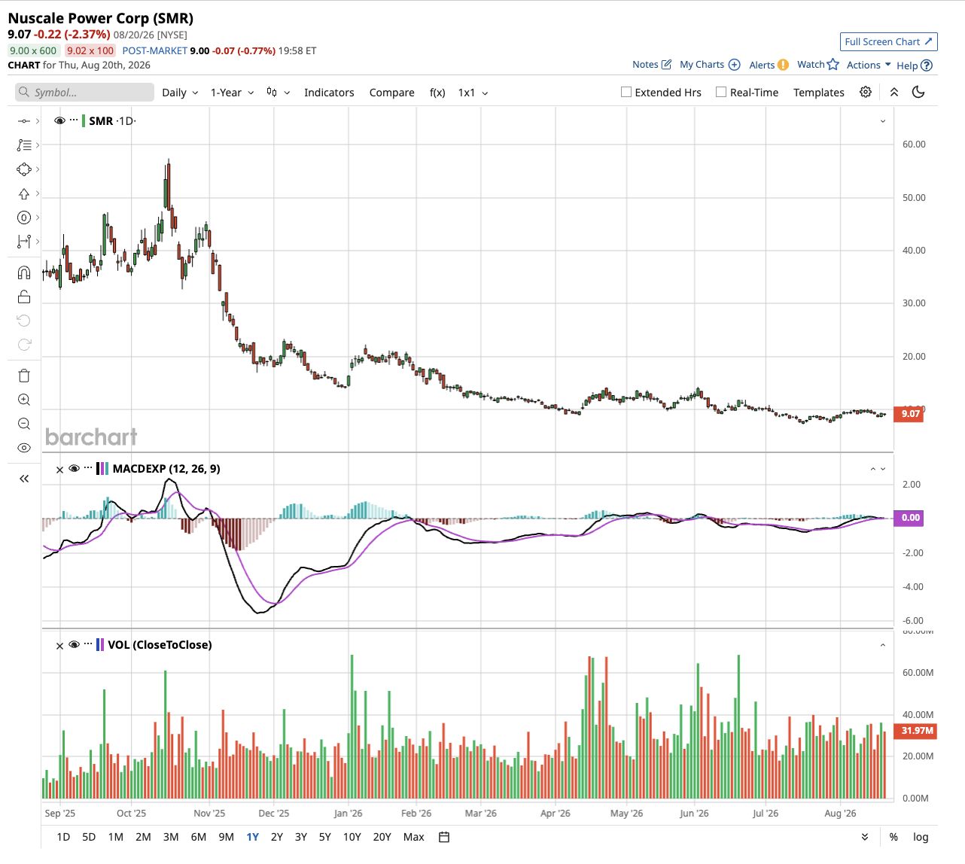Open chart settings gear

(x=866, y=92)
